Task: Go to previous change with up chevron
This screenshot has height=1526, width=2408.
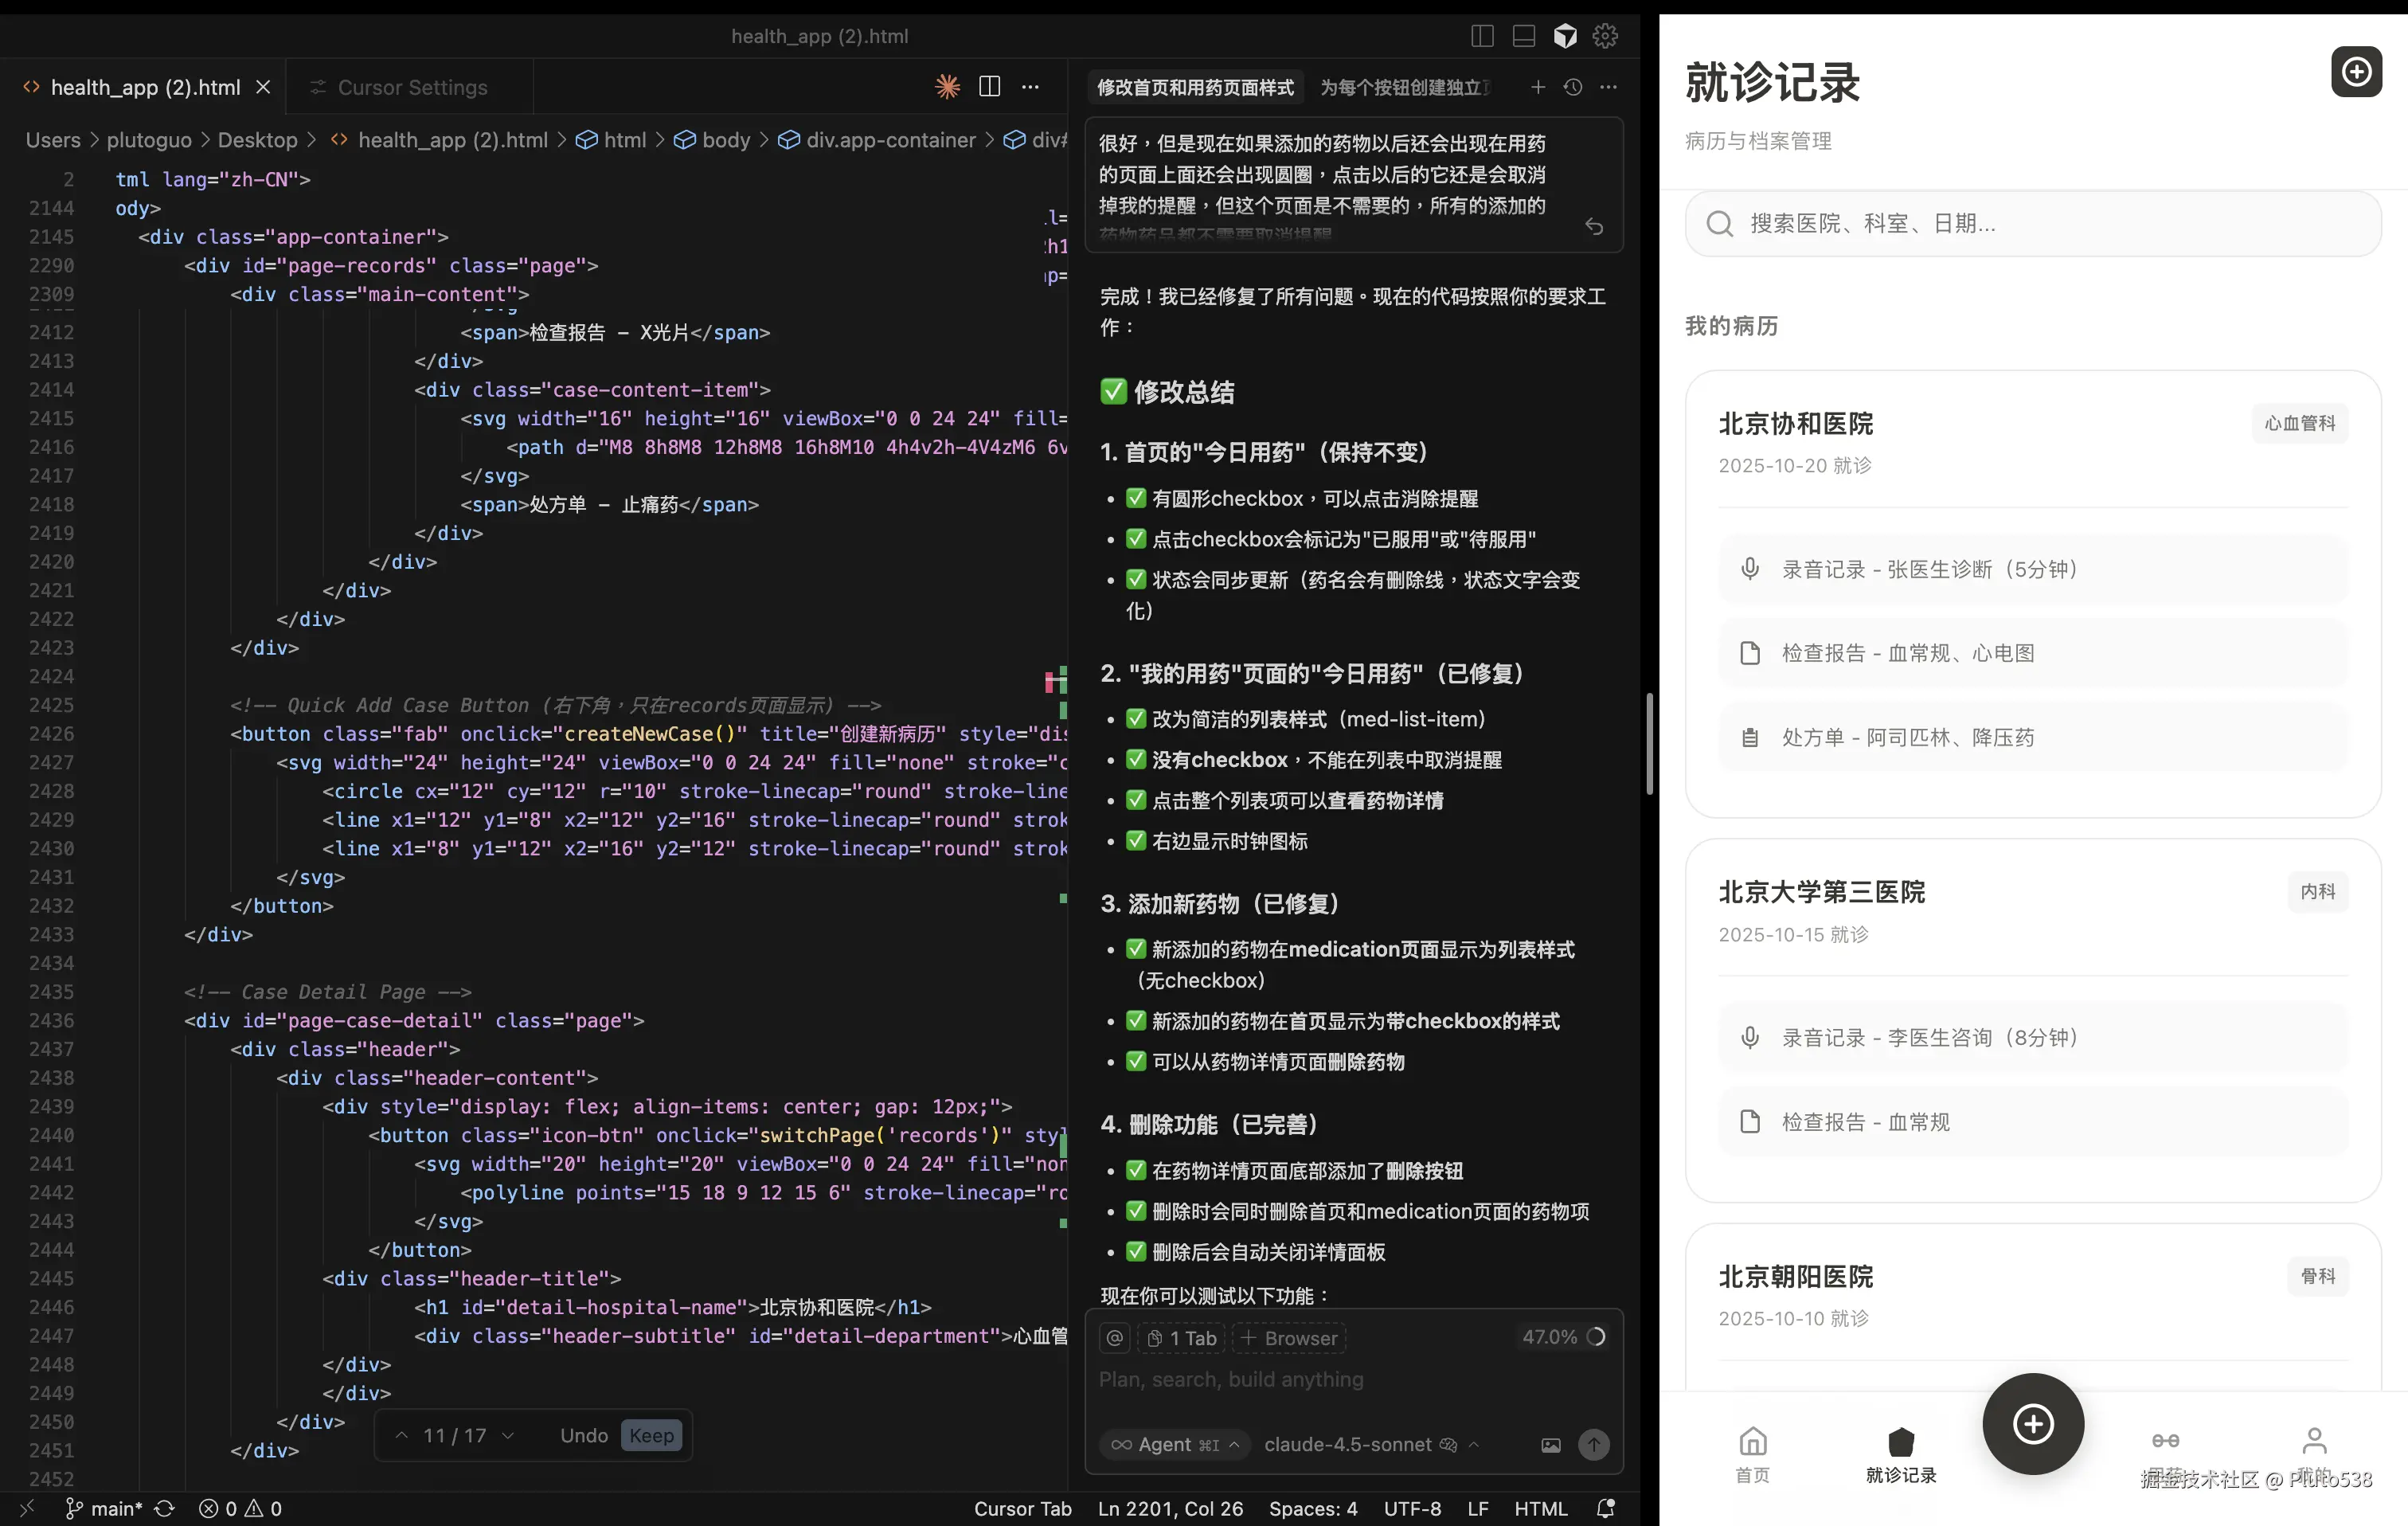Action: tap(401, 1435)
